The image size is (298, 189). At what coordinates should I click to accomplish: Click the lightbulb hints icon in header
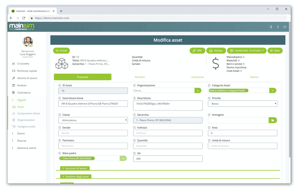pyautogui.click(x=271, y=27)
